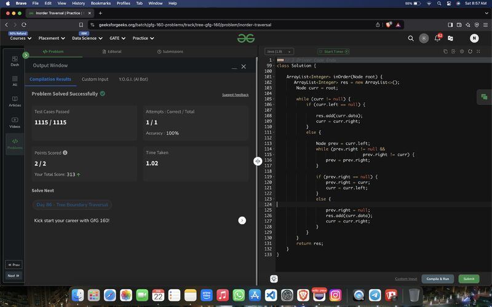Viewport: 492px width, 307px height.
Task: Minimize the Output Window panel
Action: (x=234, y=66)
